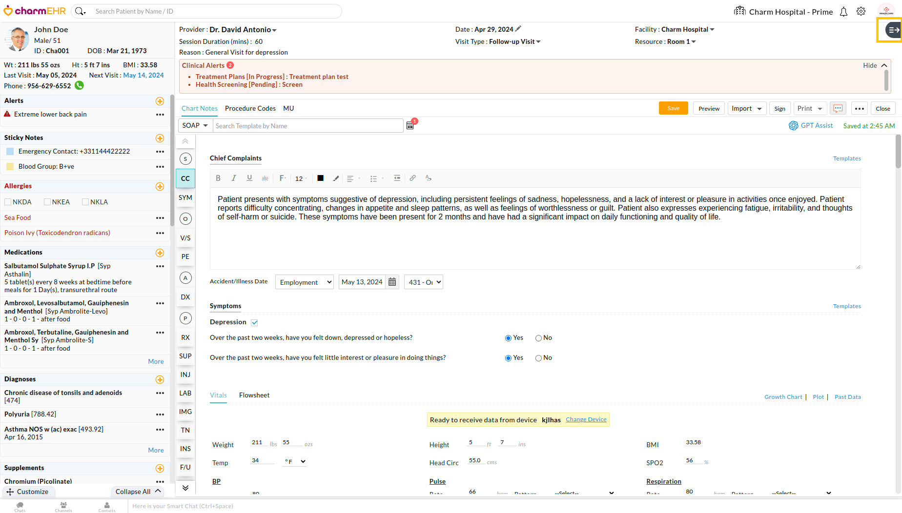The height and width of the screenshot is (513, 902).
Task: Click the Search Template by Name field
Action: (307, 126)
